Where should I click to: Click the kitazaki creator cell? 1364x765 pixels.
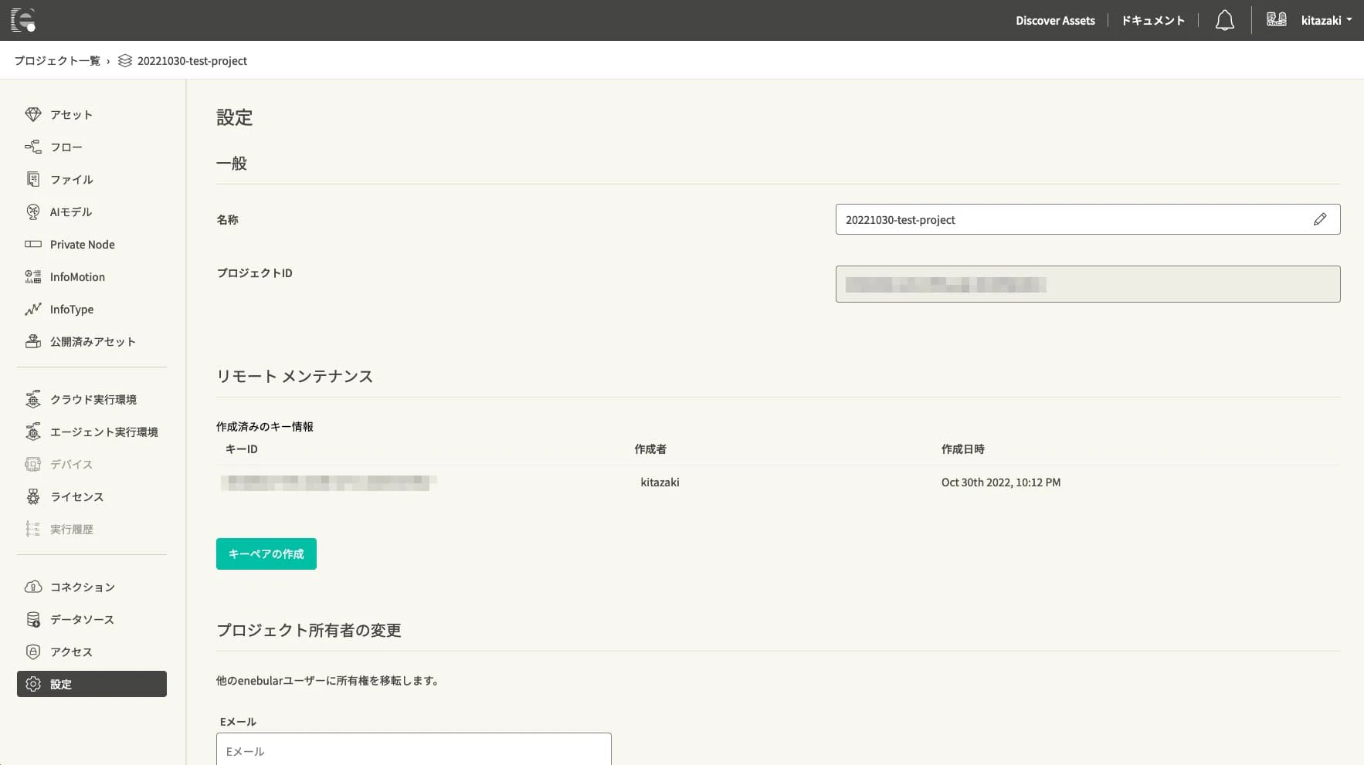coord(660,482)
